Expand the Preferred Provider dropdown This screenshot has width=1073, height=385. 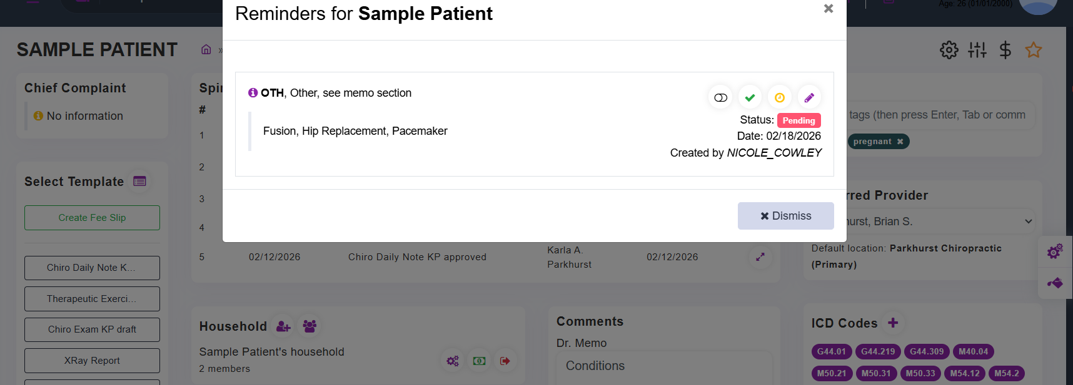(x=1028, y=222)
